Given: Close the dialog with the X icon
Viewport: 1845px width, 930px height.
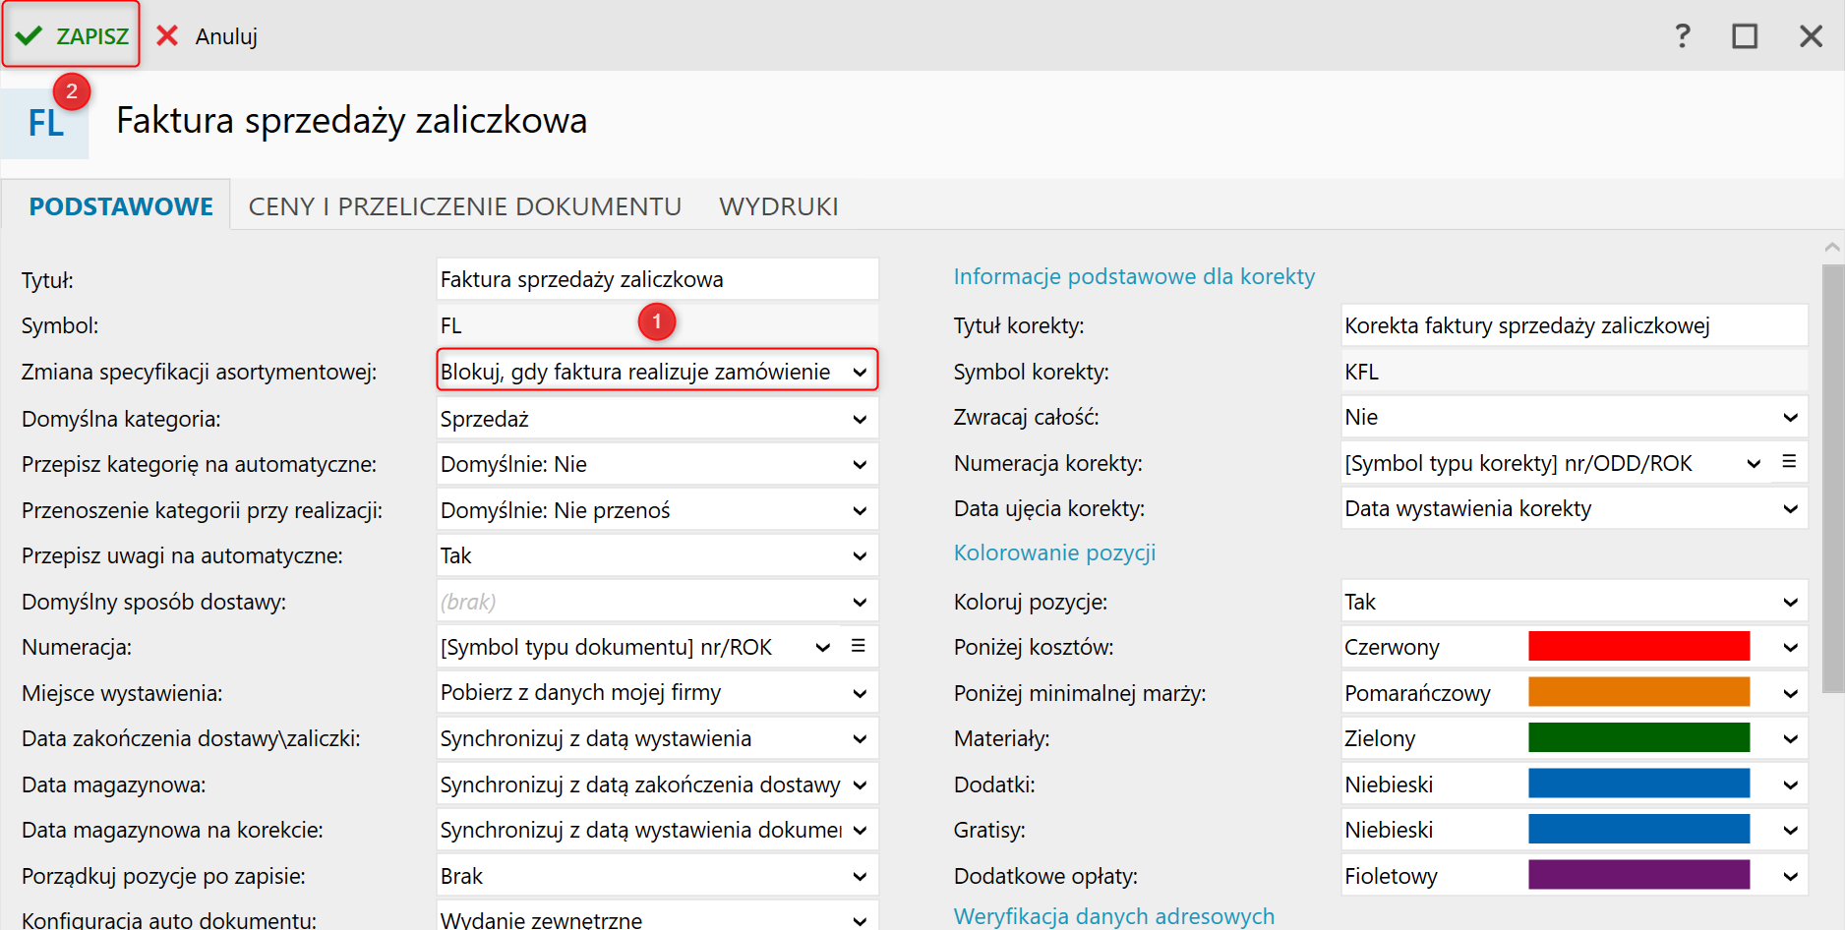Looking at the screenshot, I should coord(1811,36).
